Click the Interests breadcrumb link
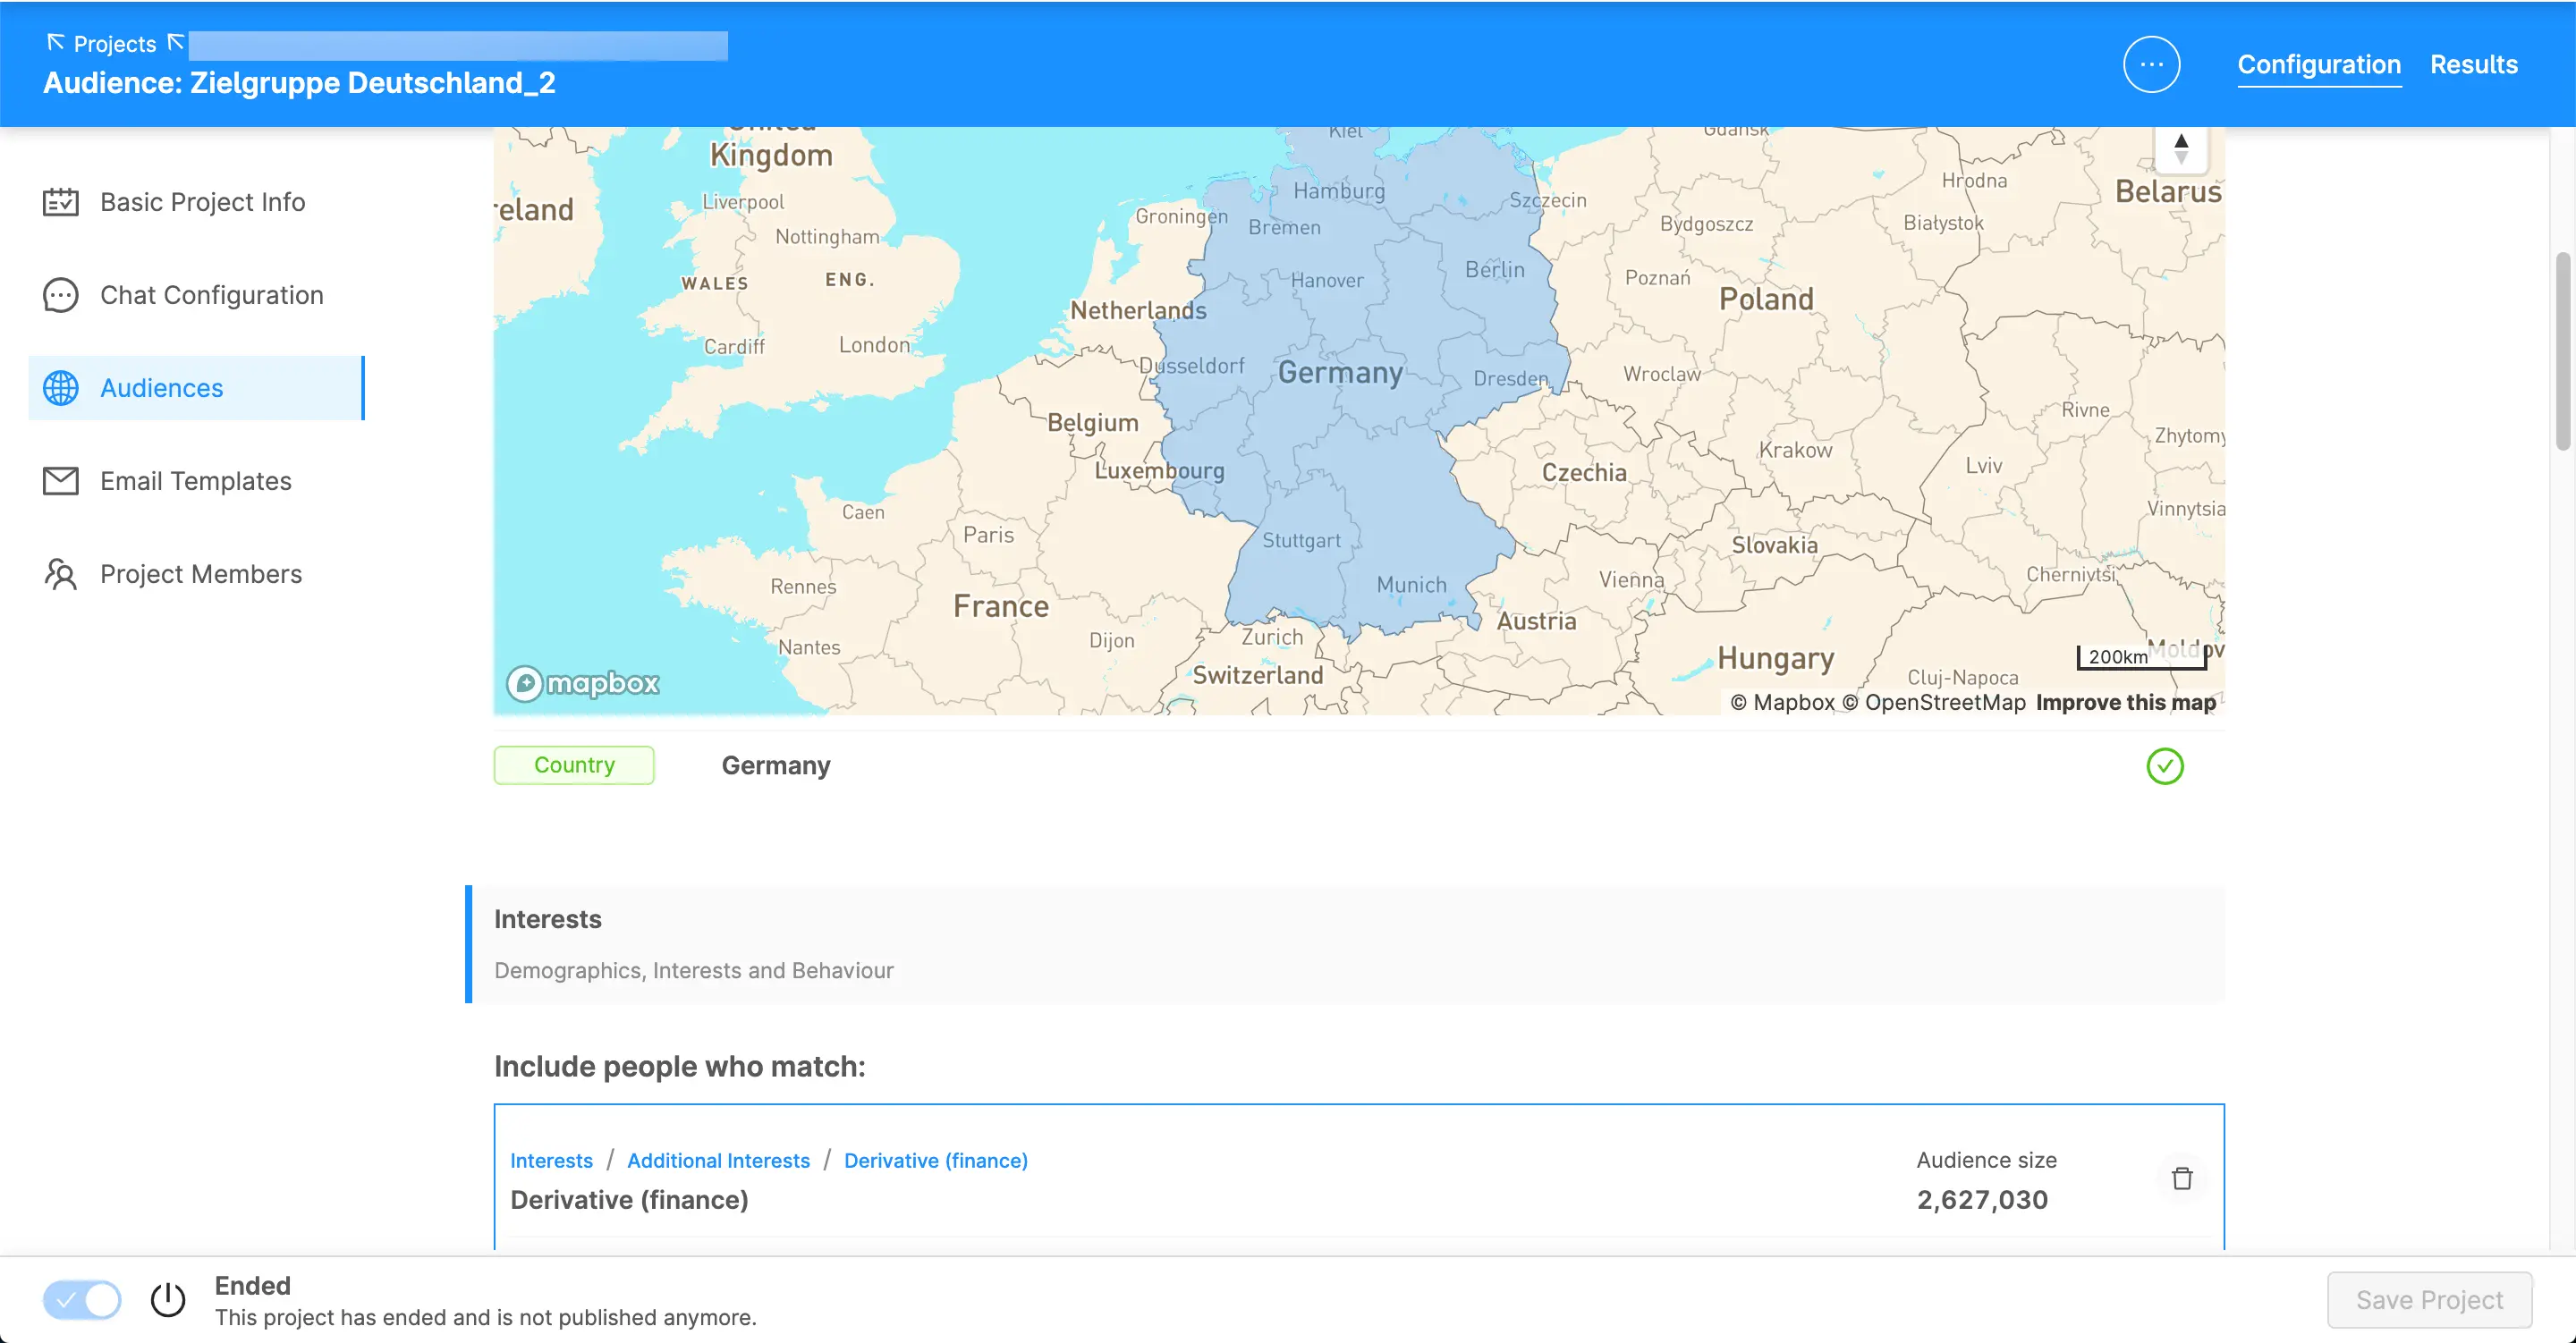The image size is (2576, 1343). (551, 1160)
